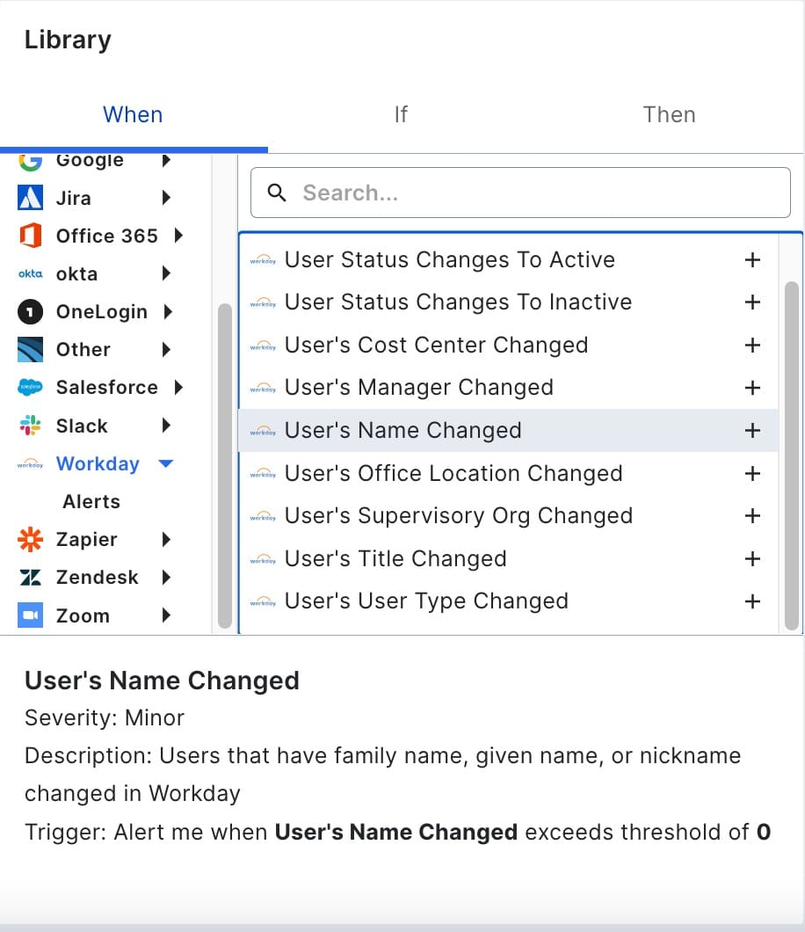This screenshot has height=932, width=805.
Task: Click the Jira logo icon
Action: click(30, 198)
